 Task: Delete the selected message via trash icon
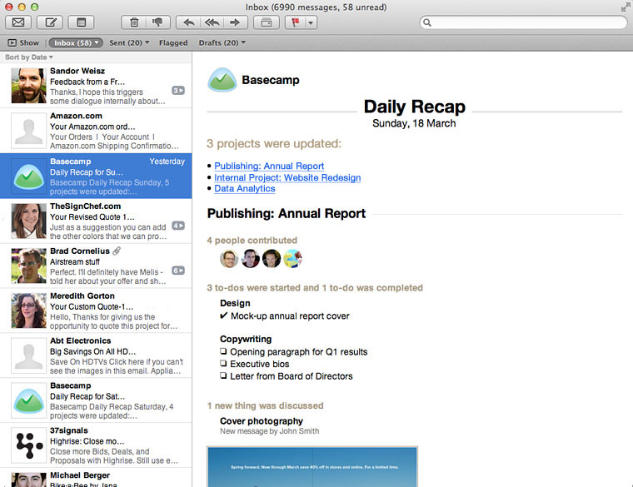click(134, 22)
